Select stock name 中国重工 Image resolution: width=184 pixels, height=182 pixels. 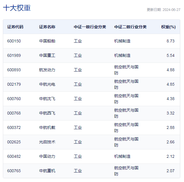coord(47,55)
